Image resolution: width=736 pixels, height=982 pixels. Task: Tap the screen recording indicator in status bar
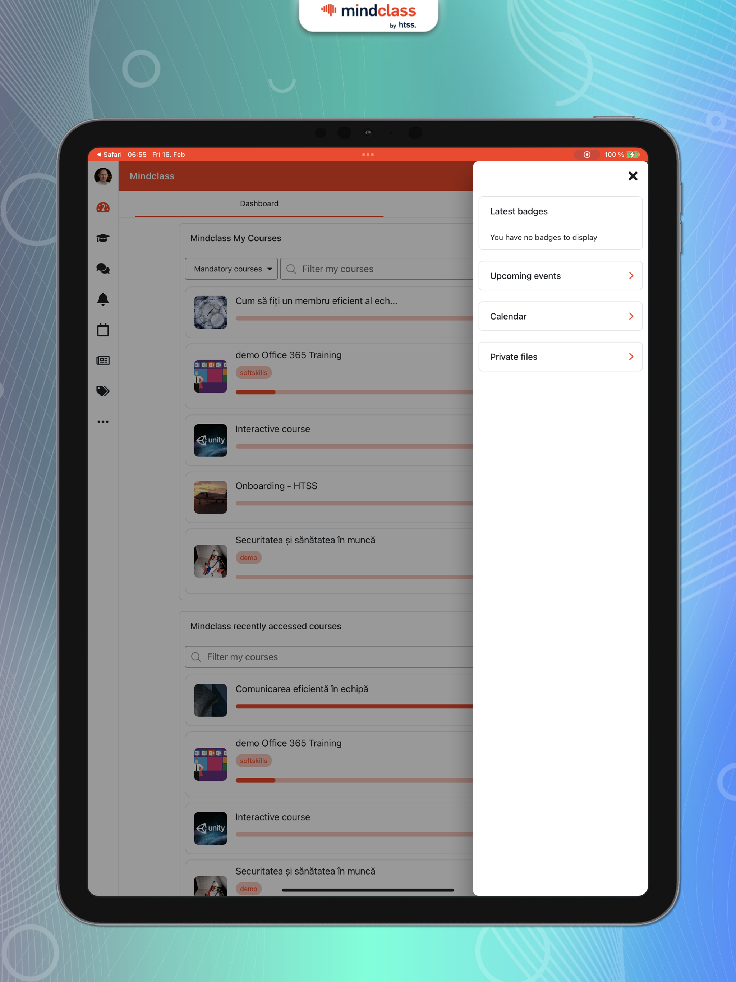tap(587, 155)
